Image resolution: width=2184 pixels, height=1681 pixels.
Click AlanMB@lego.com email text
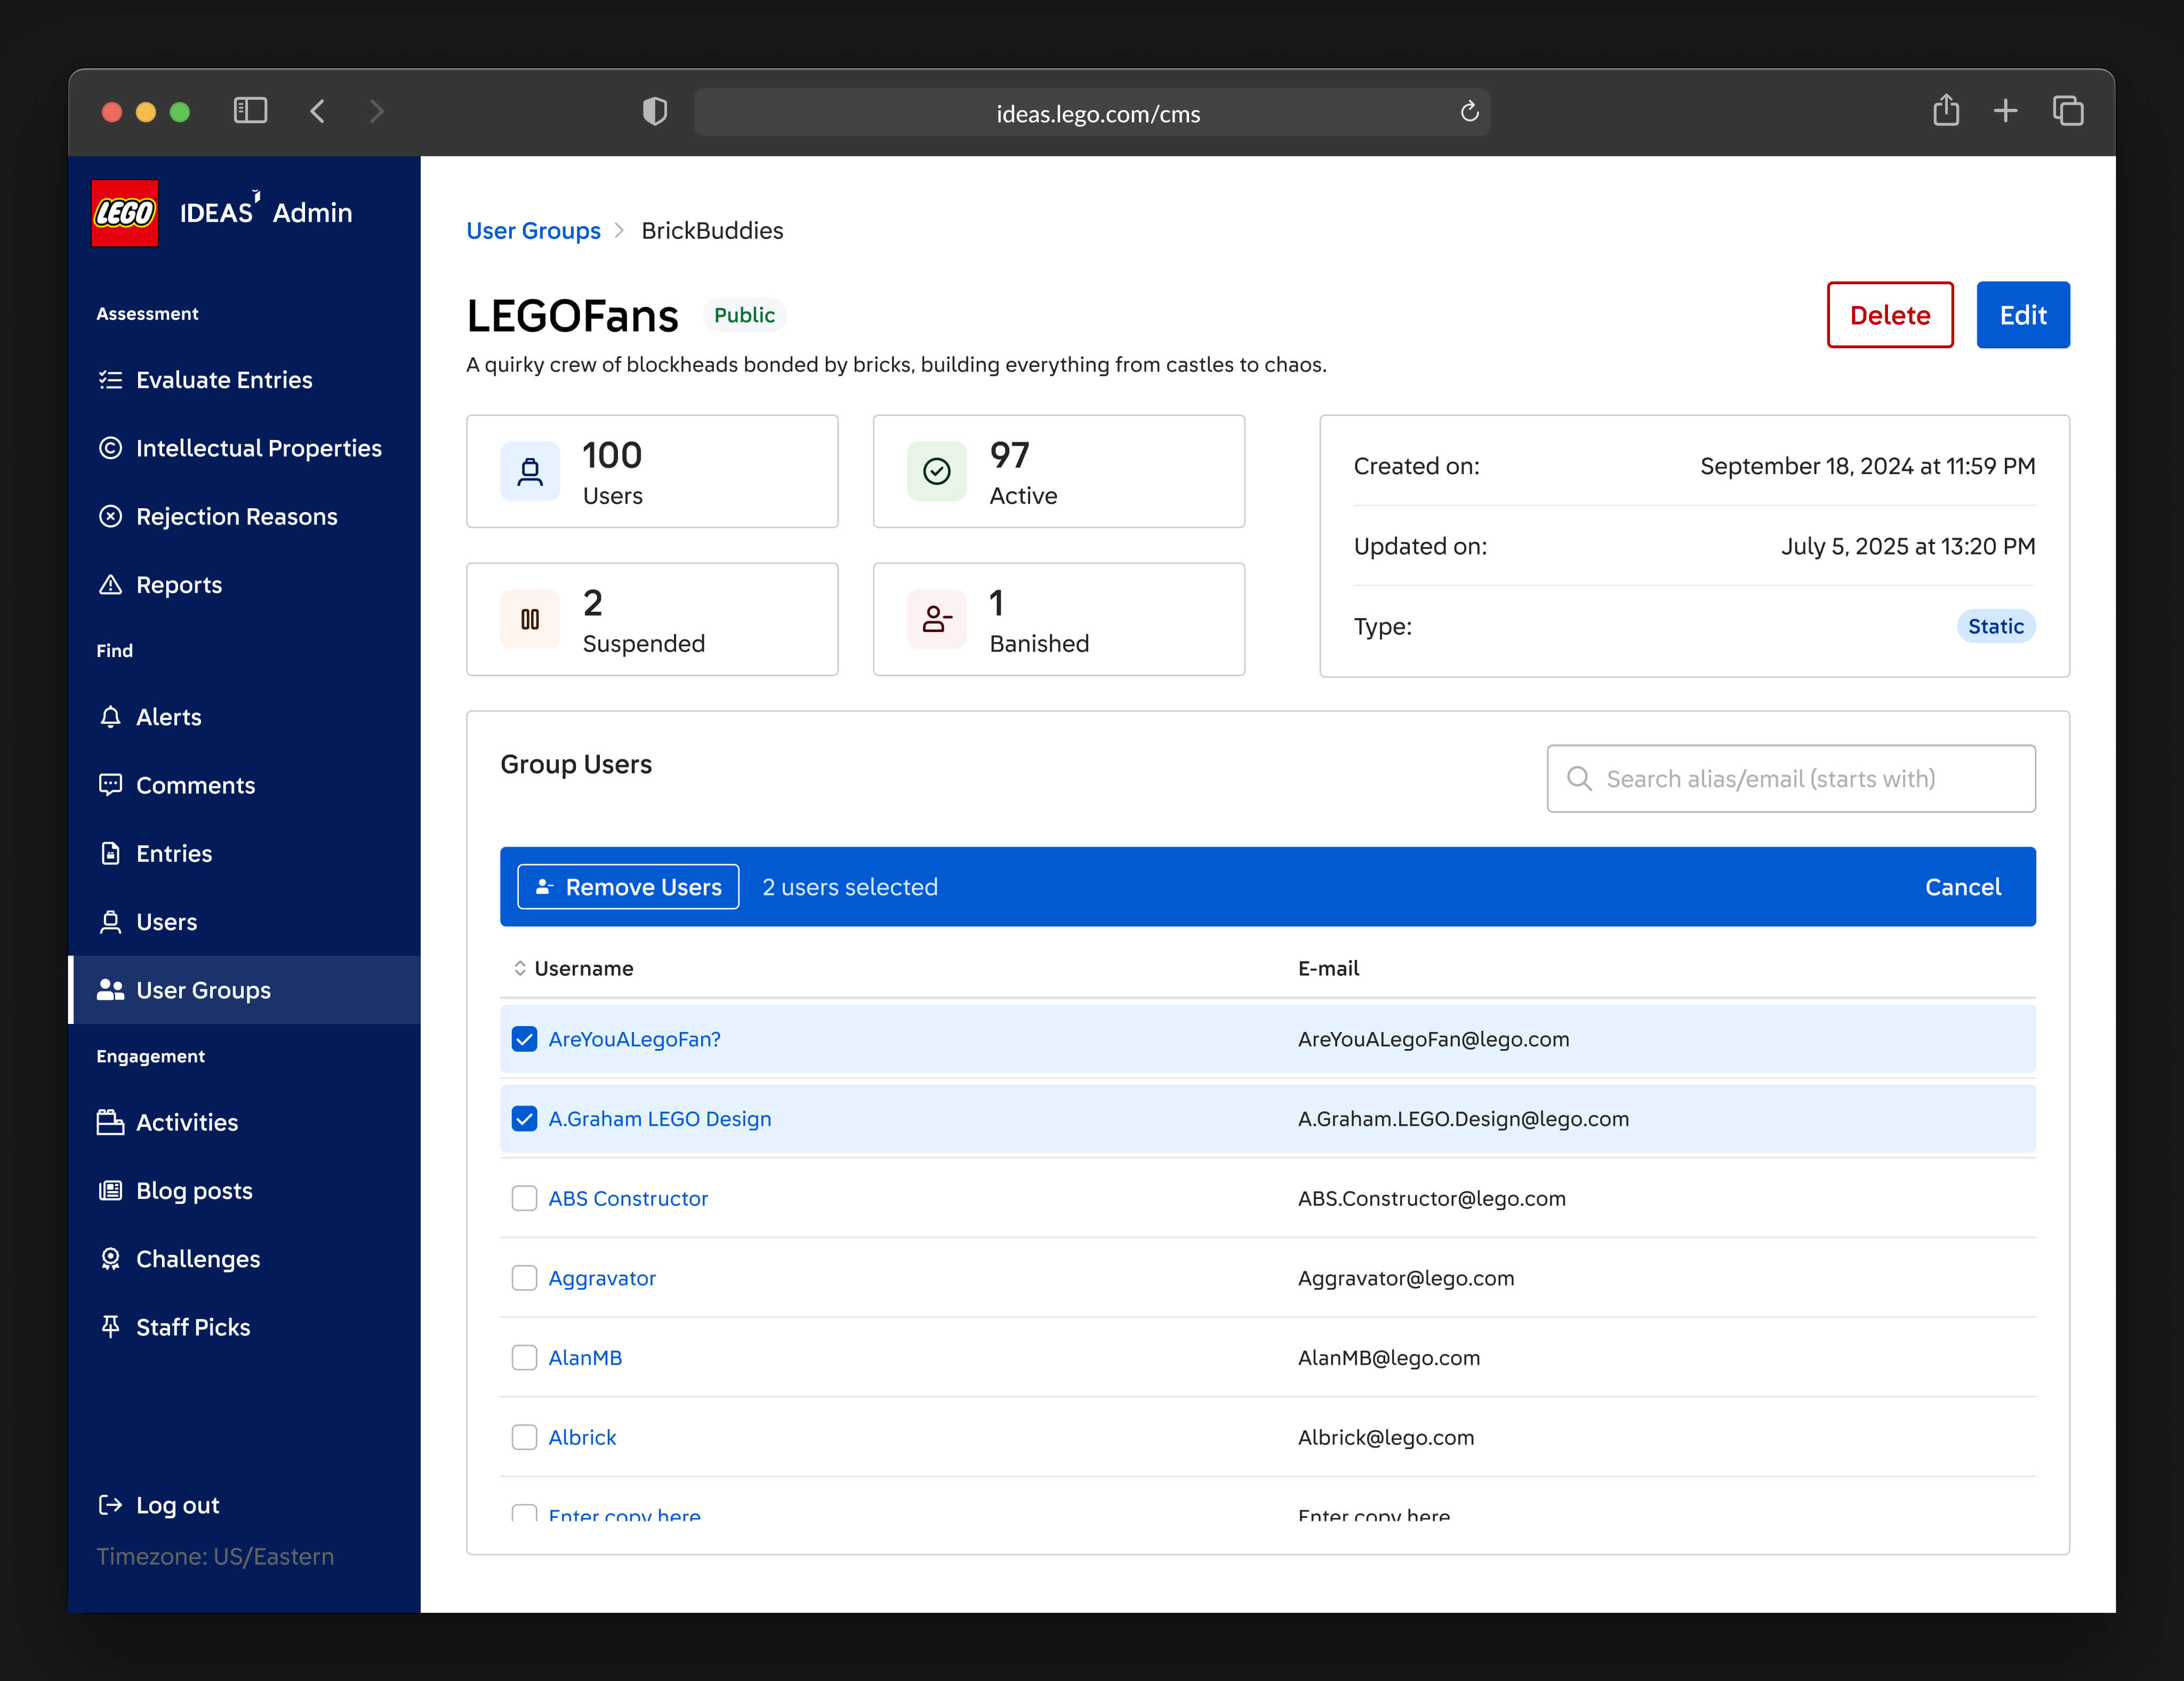(x=1389, y=1357)
